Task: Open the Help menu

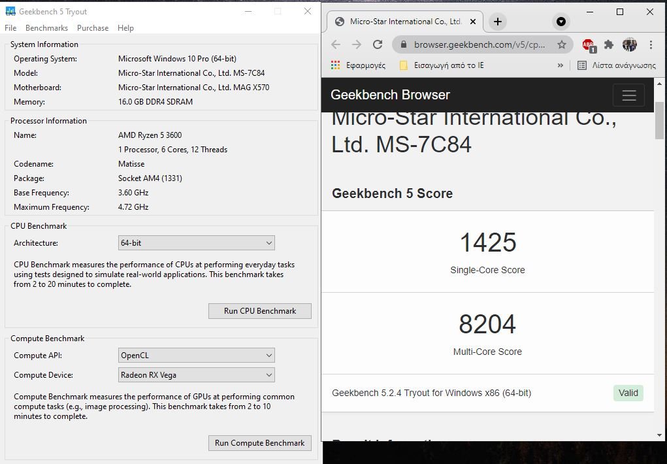Action: point(125,28)
